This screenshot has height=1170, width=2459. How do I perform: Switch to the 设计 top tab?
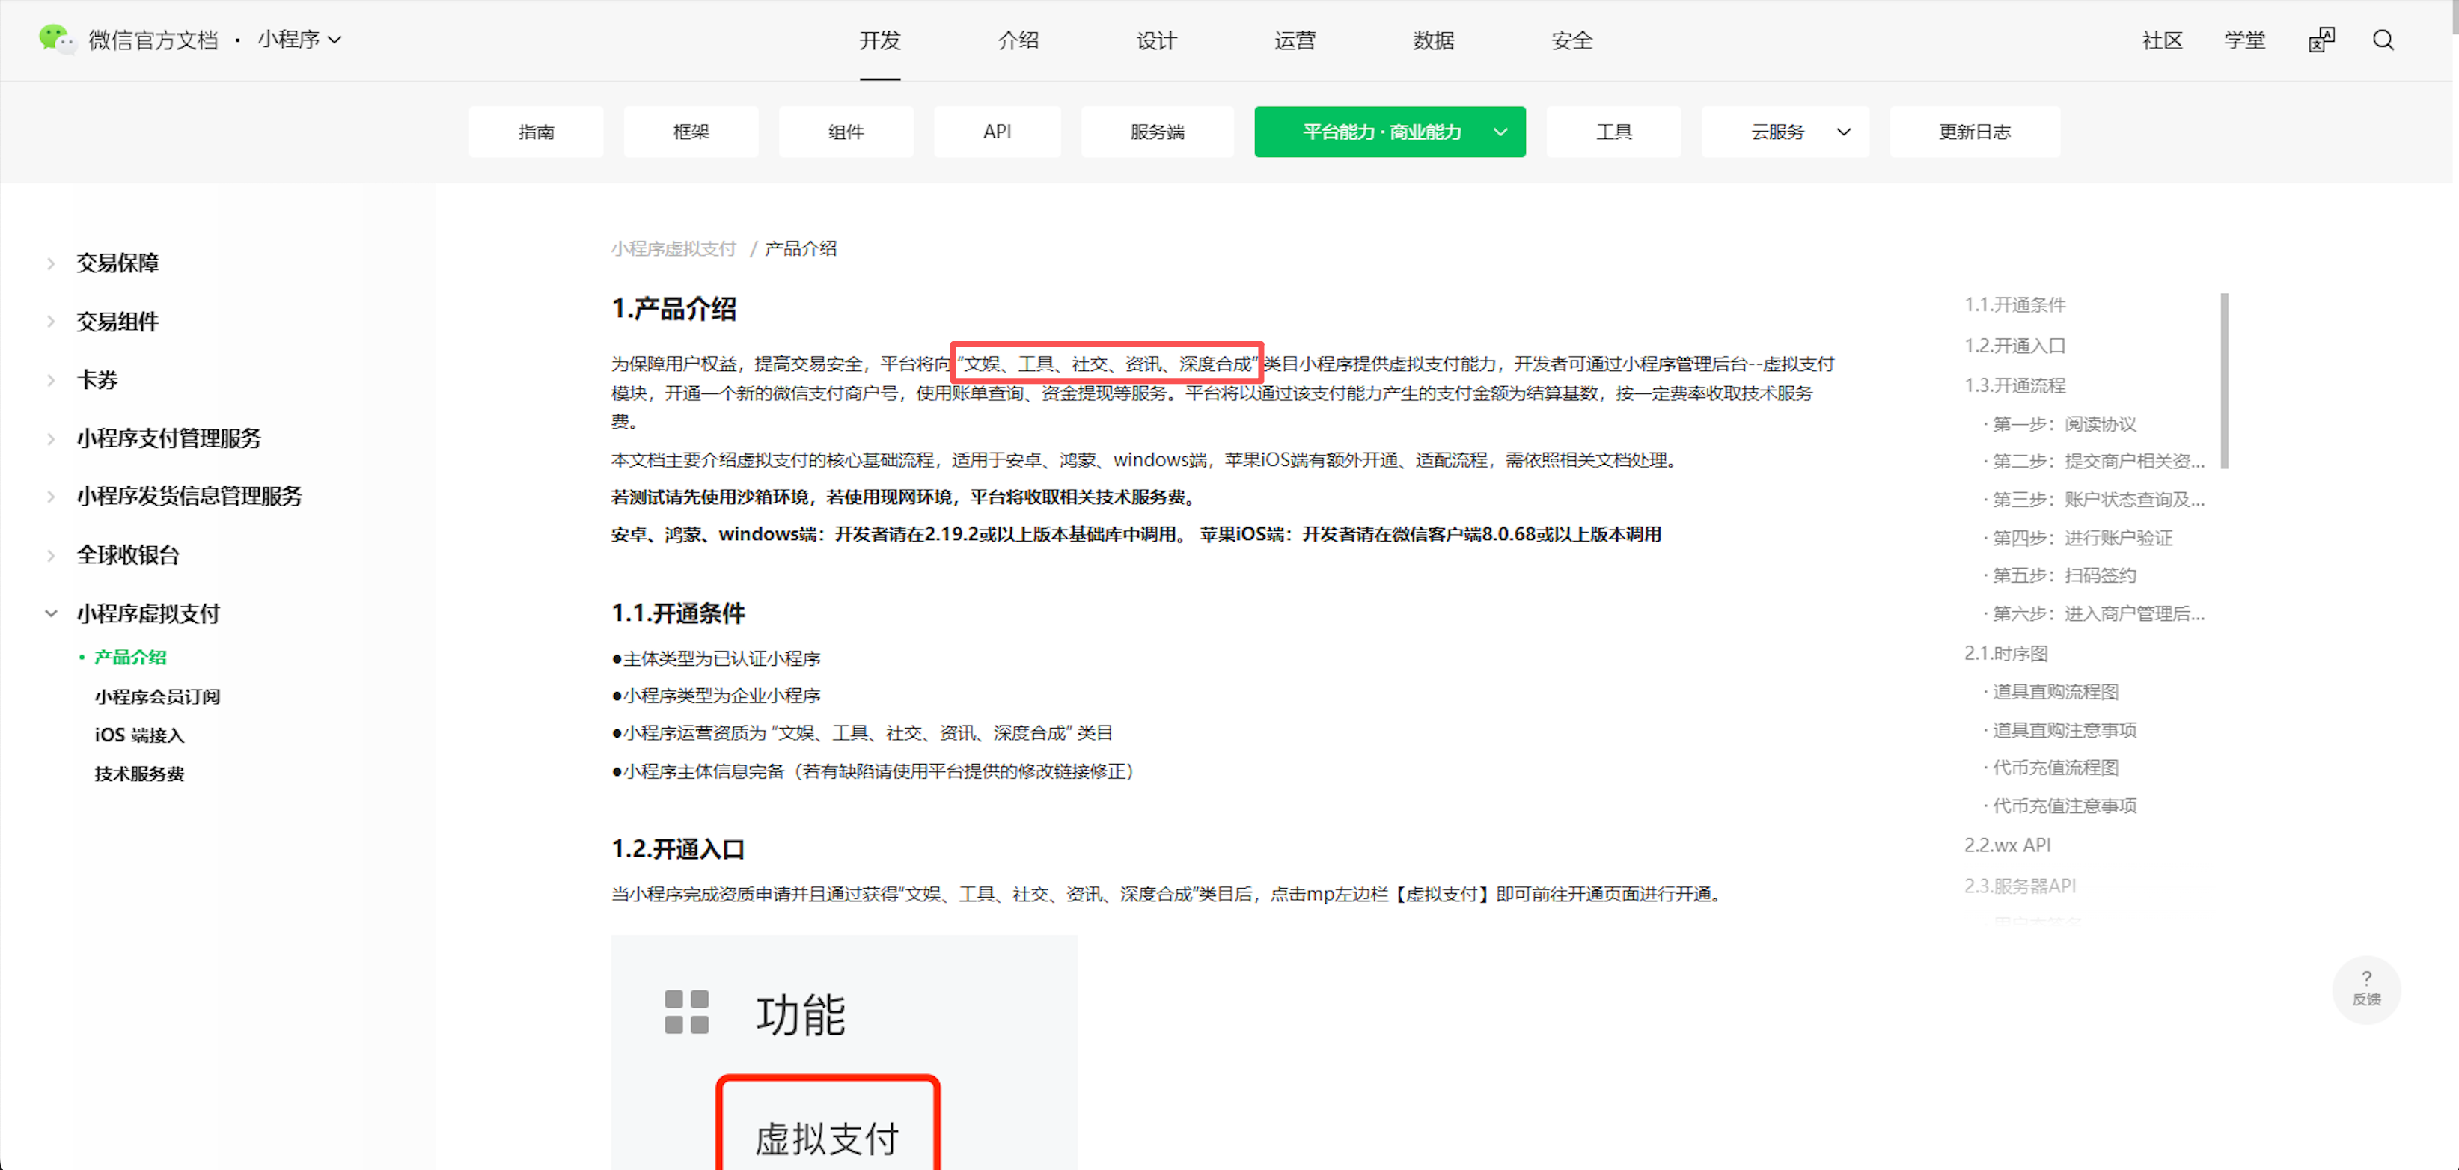coord(1156,40)
